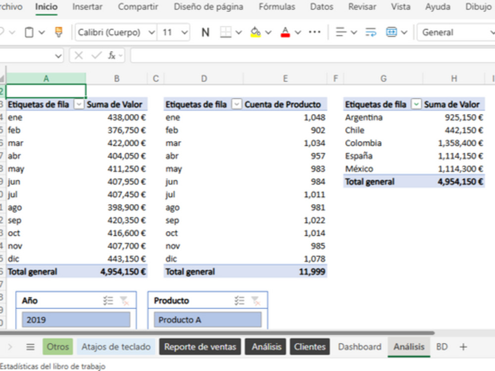Open the Compartir ribbon tab
Screen dimensions: 495x371
pos(138,6)
